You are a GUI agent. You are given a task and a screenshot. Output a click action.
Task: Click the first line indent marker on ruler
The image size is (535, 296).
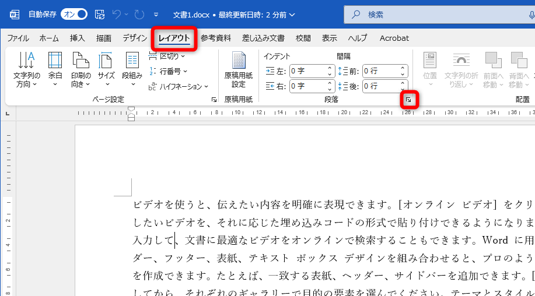[x=131, y=110]
